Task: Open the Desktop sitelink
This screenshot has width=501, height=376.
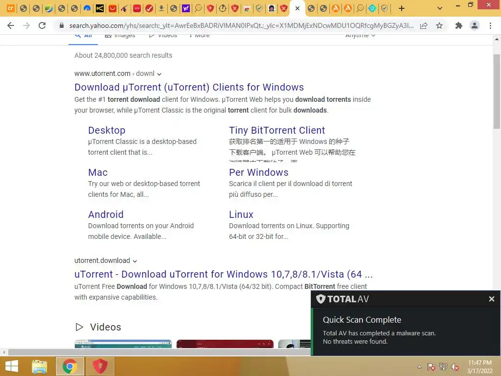Action: point(107,130)
